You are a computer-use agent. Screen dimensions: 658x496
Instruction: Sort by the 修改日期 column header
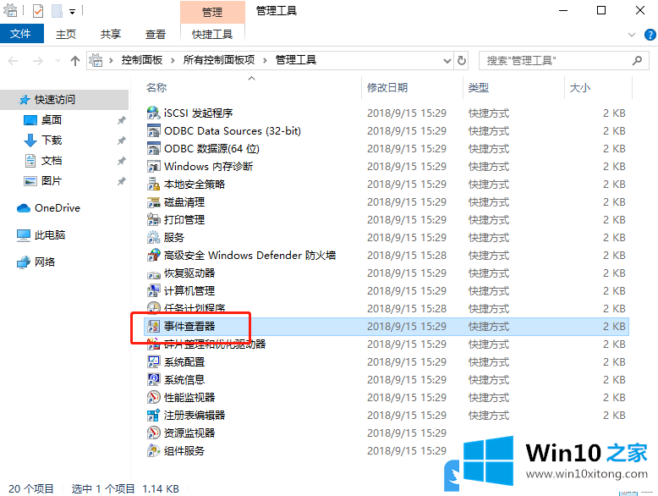pos(412,87)
